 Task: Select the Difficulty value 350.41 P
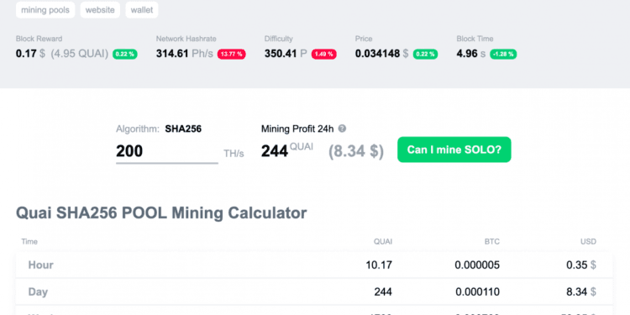(x=286, y=54)
